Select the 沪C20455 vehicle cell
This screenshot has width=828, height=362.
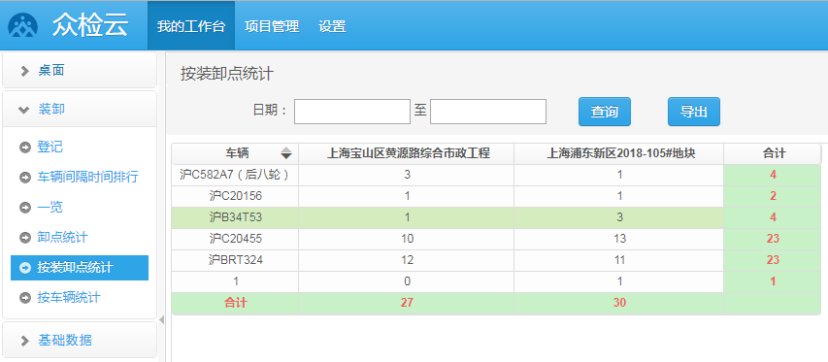point(235,239)
